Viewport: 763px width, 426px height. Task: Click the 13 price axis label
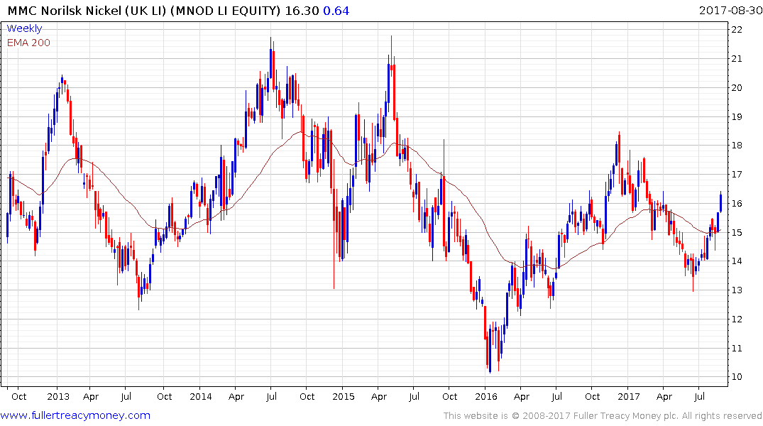[x=737, y=290]
